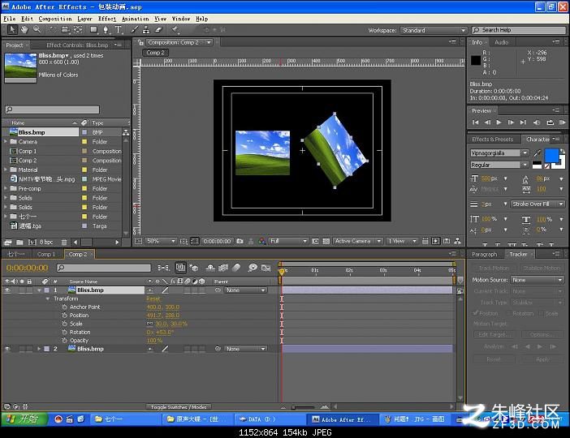Hide layer 1 Bliss.bmp with eye icon
Image resolution: width=570 pixels, height=438 pixels.
tap(7, 290)
